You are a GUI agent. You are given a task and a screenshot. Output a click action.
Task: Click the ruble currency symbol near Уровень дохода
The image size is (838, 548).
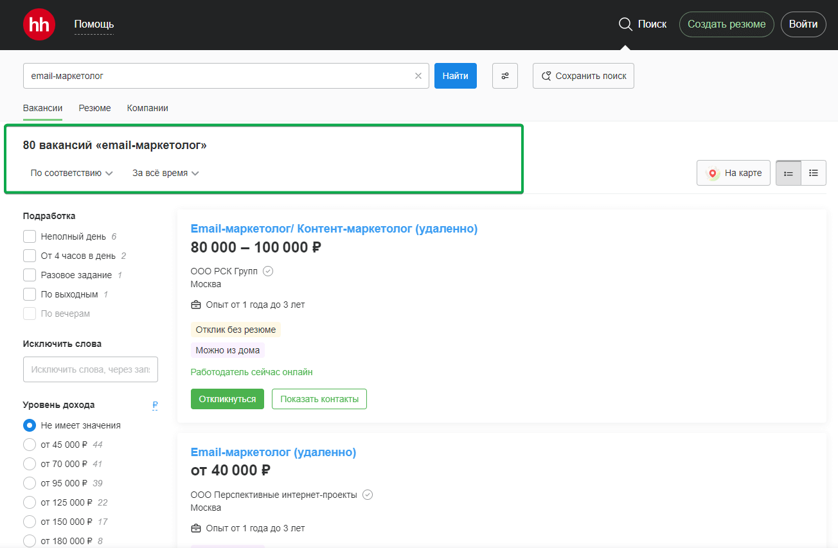(x=155, y=405)
